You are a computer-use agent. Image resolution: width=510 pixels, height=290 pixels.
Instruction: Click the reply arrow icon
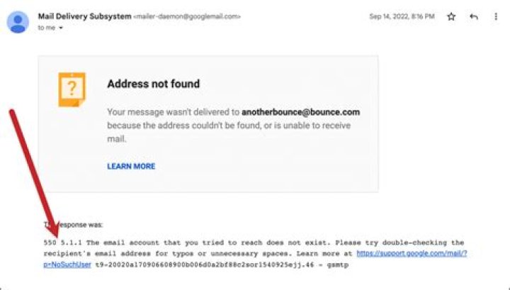pos(474,17)
